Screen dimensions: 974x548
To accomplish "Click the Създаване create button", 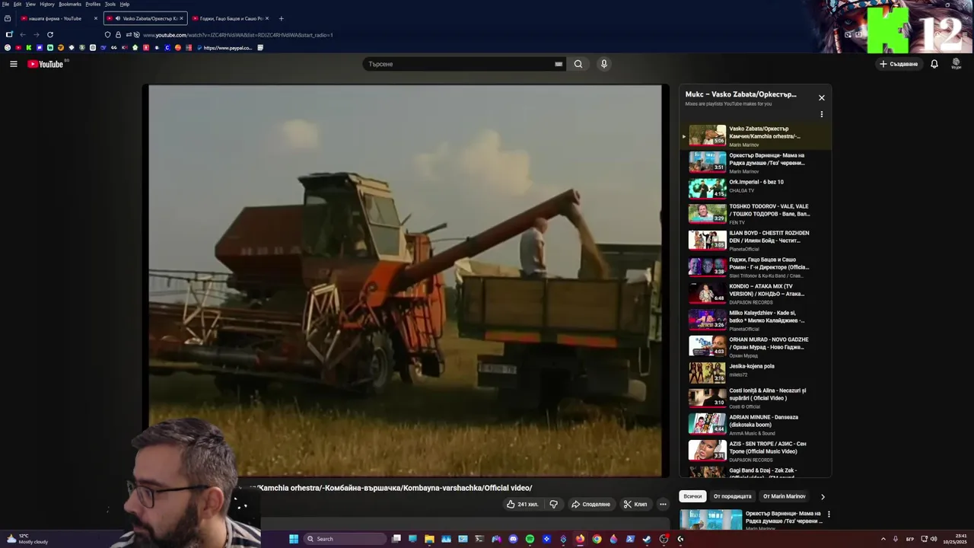I will coord(899,64).
